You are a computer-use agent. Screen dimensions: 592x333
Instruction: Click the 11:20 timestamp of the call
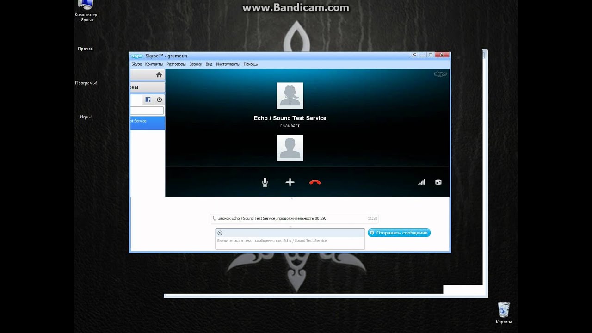pos(372,218)
